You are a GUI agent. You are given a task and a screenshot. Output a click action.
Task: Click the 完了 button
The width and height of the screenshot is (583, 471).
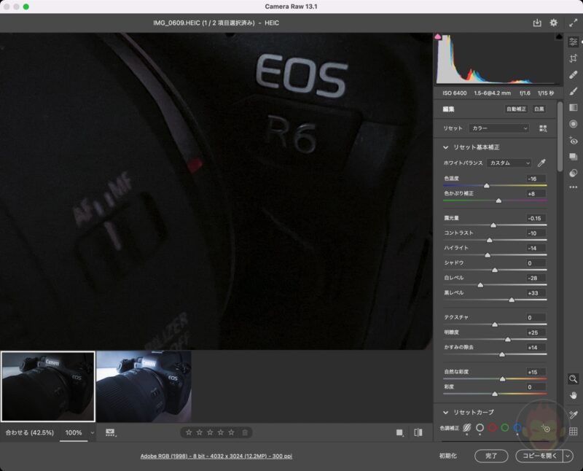491,456
